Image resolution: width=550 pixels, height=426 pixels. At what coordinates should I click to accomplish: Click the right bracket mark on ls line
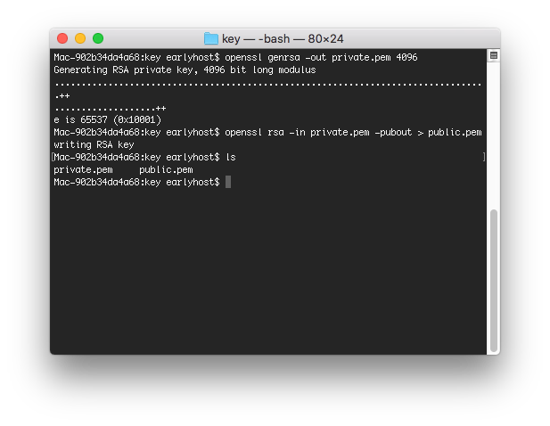coord(484,157)
